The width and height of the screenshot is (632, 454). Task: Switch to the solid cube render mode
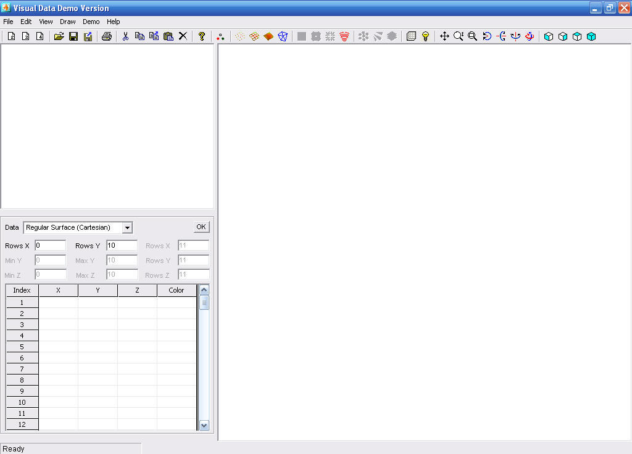pyautogui.click(x=591, y=36)
